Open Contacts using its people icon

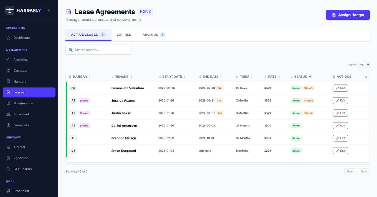(8, 70)
